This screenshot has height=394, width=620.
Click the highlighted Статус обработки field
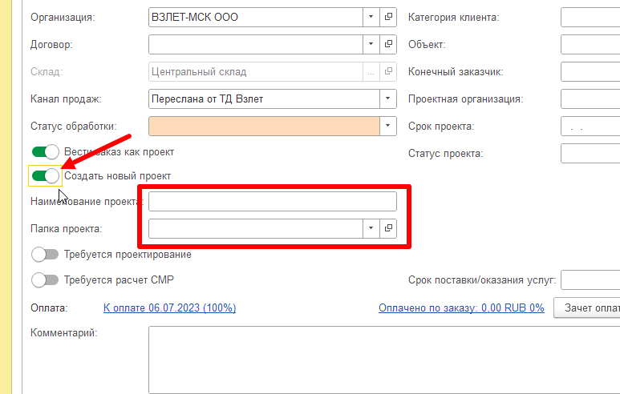(264, 126)
